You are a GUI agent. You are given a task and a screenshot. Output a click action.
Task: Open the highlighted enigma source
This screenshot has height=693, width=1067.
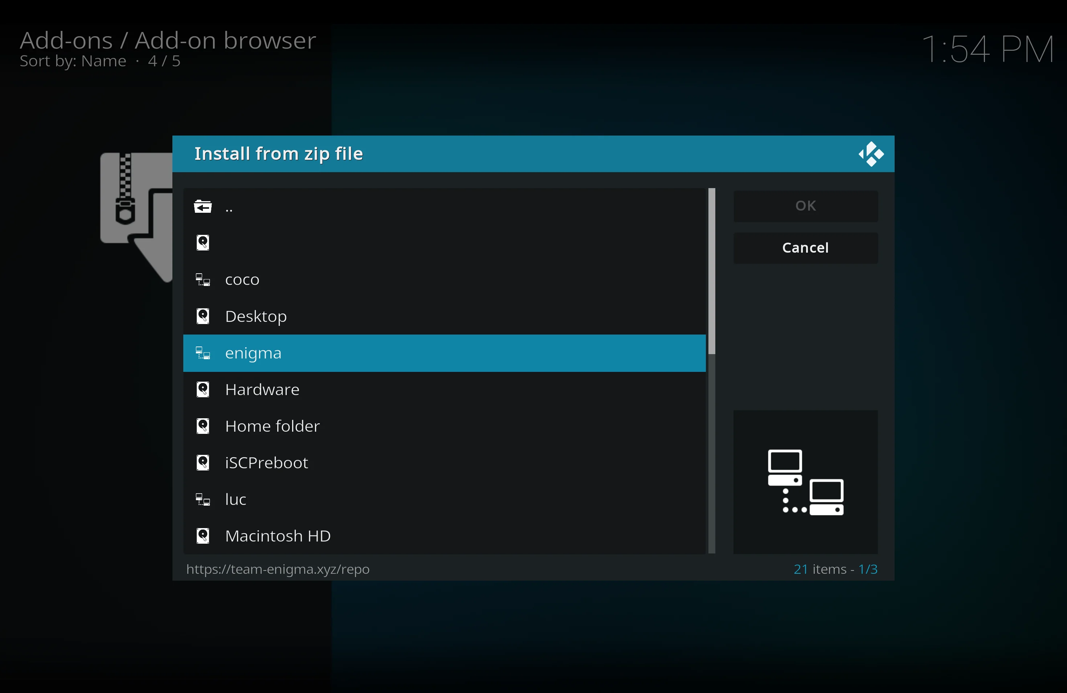pyautogui.click(x=444, y=353)
